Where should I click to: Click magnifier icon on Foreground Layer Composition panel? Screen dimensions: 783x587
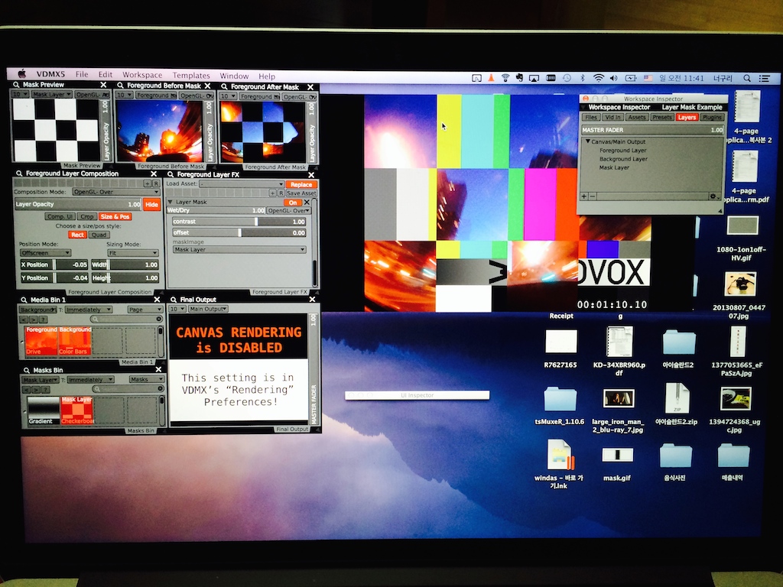coord(19,174)
